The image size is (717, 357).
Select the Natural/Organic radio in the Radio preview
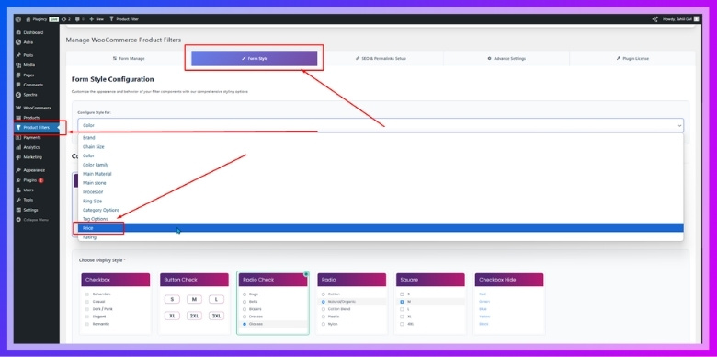pos(324,302)
